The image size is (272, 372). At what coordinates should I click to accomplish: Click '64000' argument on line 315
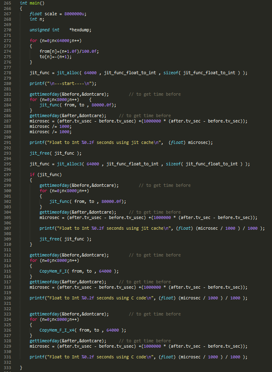(x=105, y=271)
